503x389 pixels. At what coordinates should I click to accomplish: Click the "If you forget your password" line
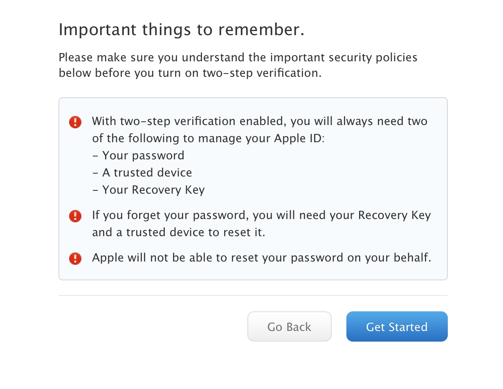tap(261, 215)
